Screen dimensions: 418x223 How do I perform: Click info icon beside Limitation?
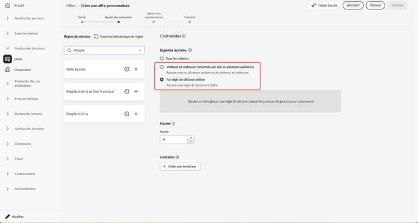[177, 157]
